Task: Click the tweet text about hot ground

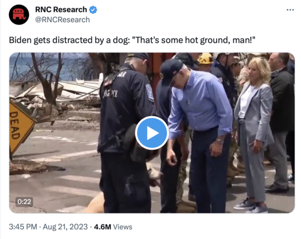Action: [x=132, y=40]
